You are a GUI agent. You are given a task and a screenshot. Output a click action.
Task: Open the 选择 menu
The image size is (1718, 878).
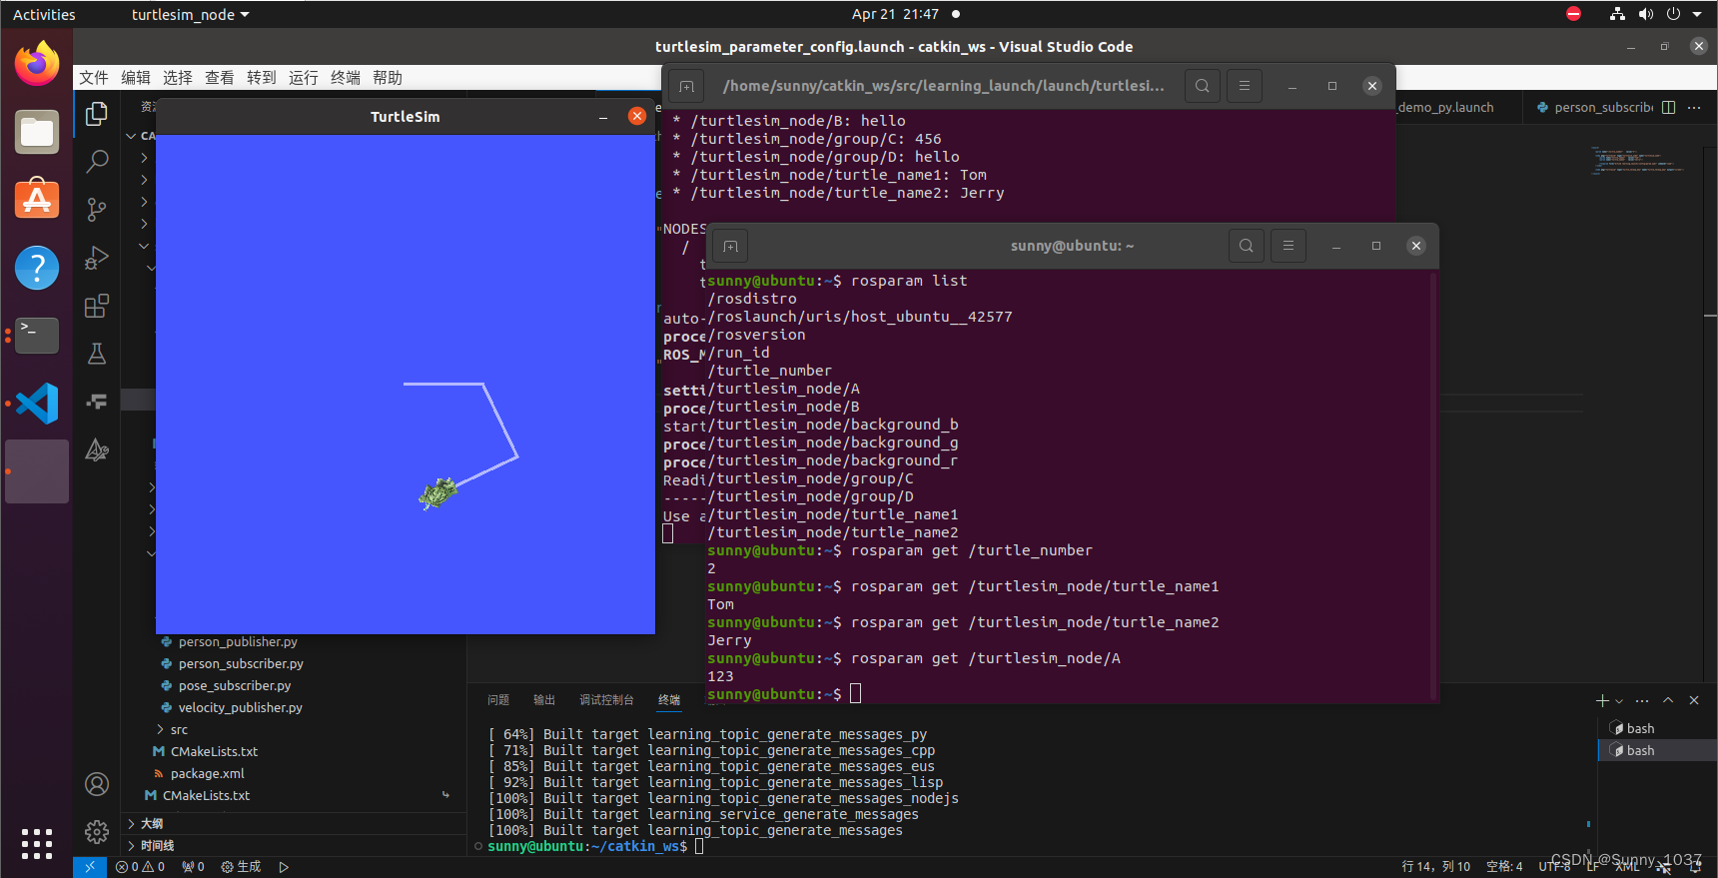tap(178, 78)
